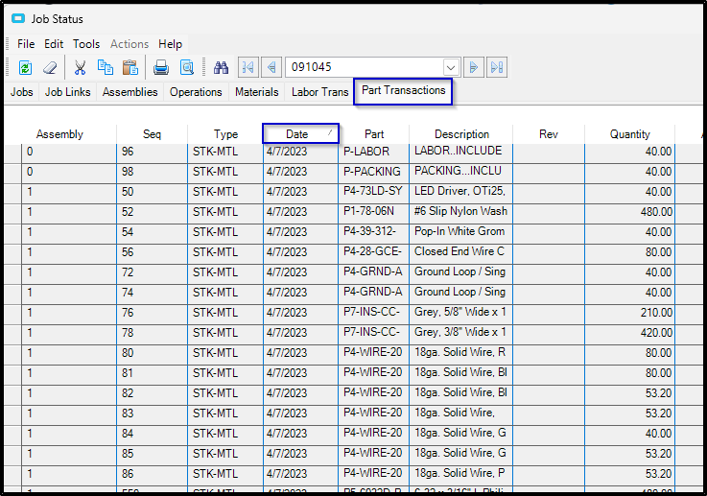
Task: Click the P1-78-06N part cell
Action: [374, 212]
